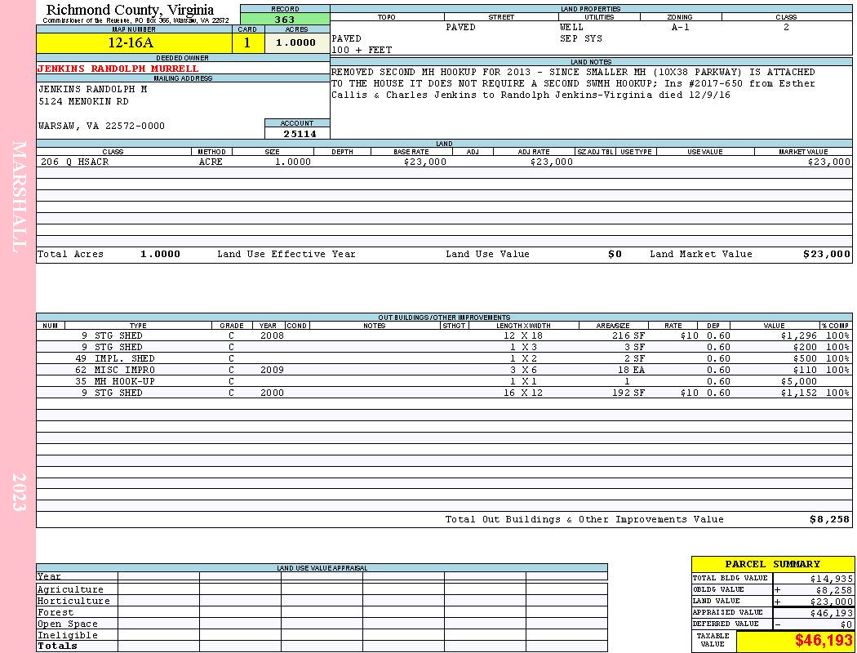Click zoning value A-1
The height and width of the screenshot is (653, 857).
click(x=681, y=27)
